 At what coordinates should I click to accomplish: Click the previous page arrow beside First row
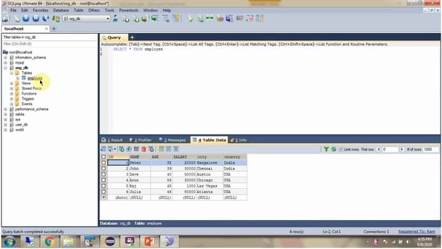(x=378, y=149)
